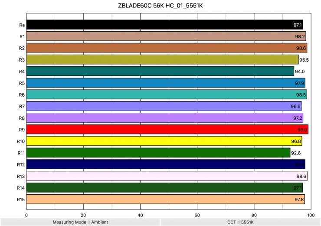Click the 97.9 value on R5 bar

[x=299, y=83]
